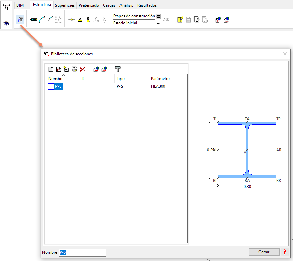Screen dimensions: 293x261
Task: Sort sections by Parámetro column
Action: tap(166, 79)
